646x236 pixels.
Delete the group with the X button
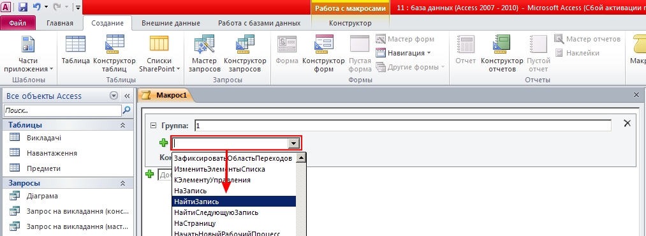click(x=627, y=123)
